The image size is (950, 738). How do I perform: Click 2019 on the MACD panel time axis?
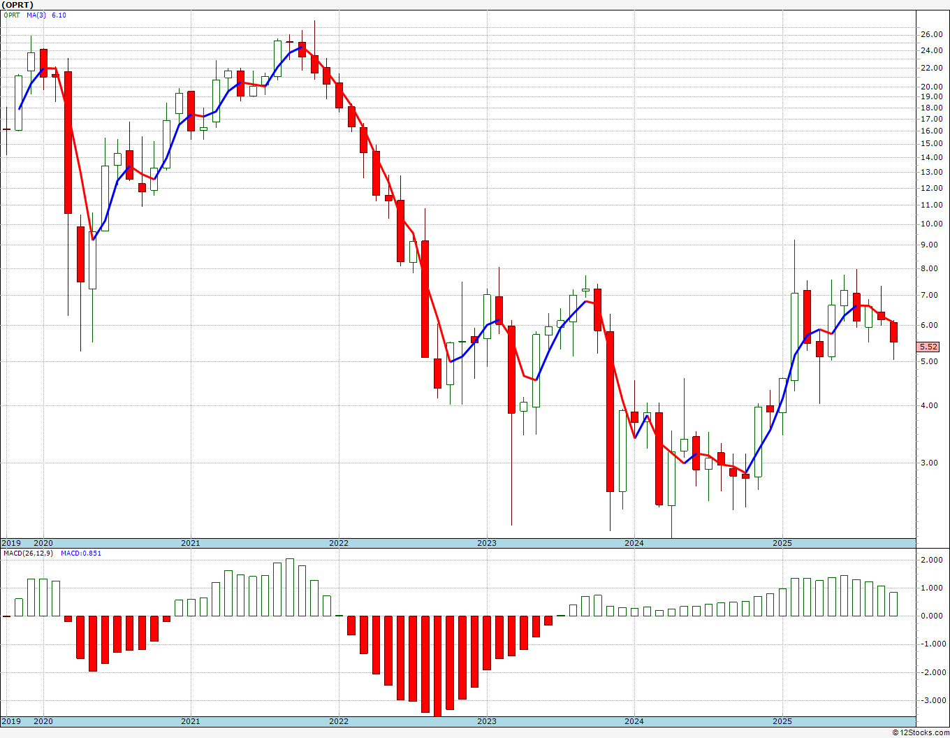pyautogui.click(x=10, y=722)
